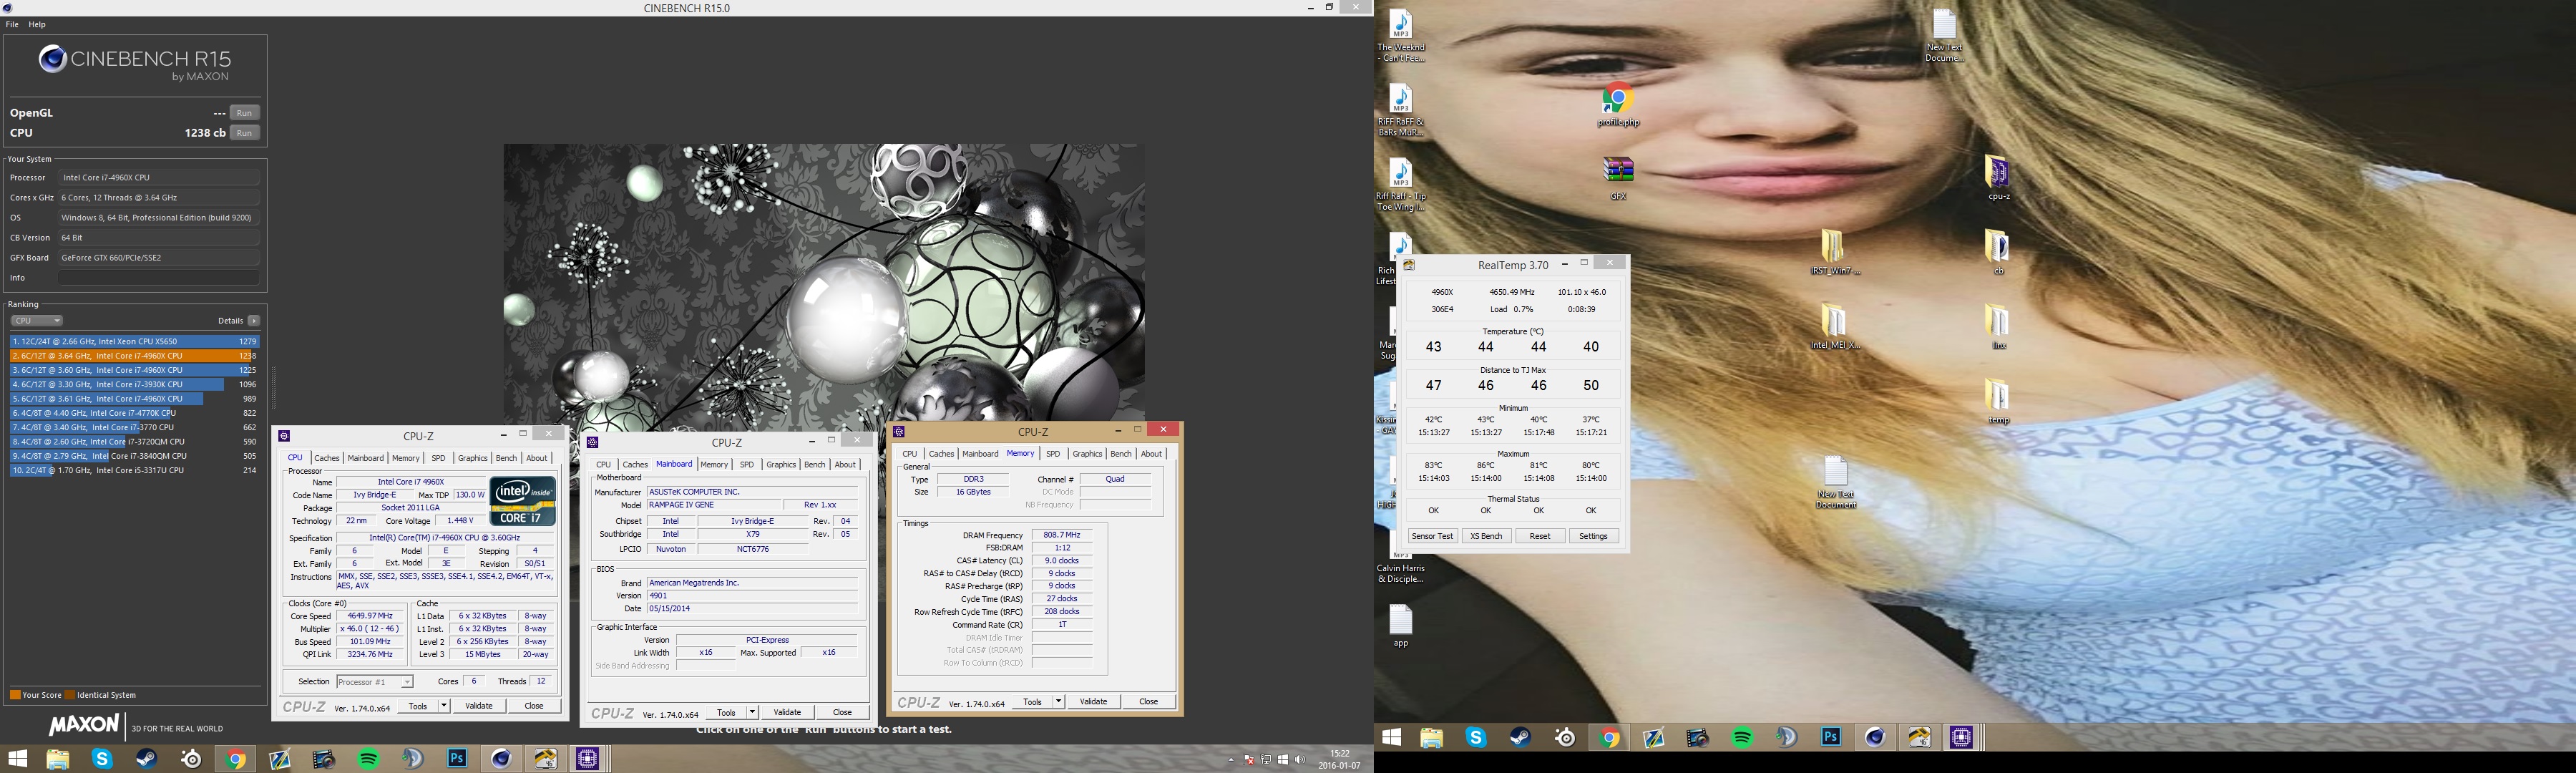Expand Tools dropdown arrow in CPU-Z memory window
2576x773 pixels.
click(1058, 702)
